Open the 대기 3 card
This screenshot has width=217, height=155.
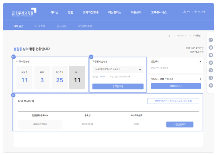[42, 77]
